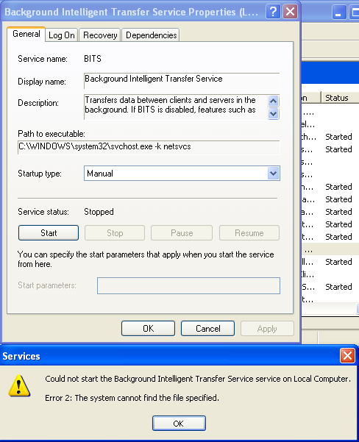This screenshot has width=359, height=442.
Task: Select the General tab
Action: [x=26, y=34]
